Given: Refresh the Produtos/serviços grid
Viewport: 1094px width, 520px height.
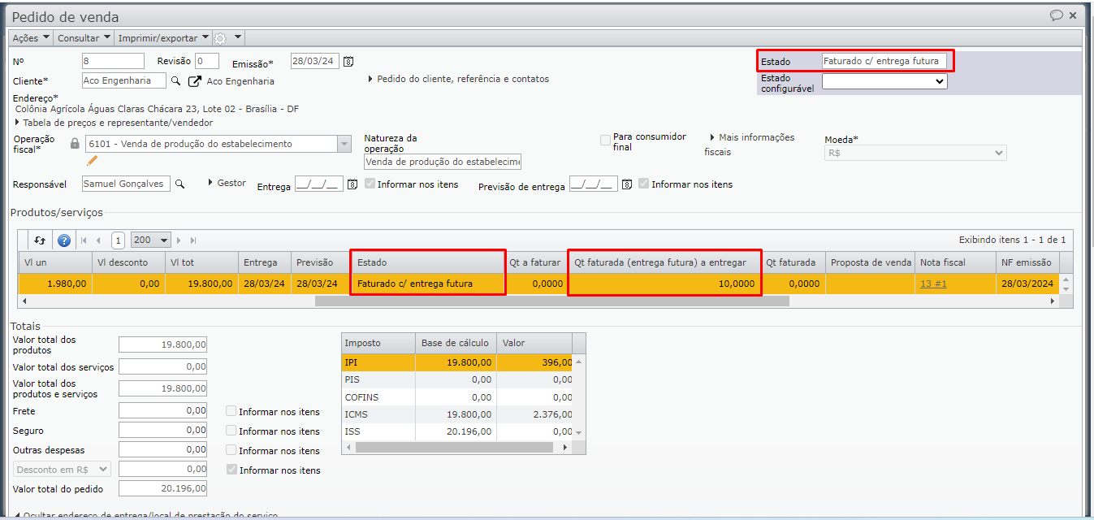Looking at the screenshot, I should 39,240.
